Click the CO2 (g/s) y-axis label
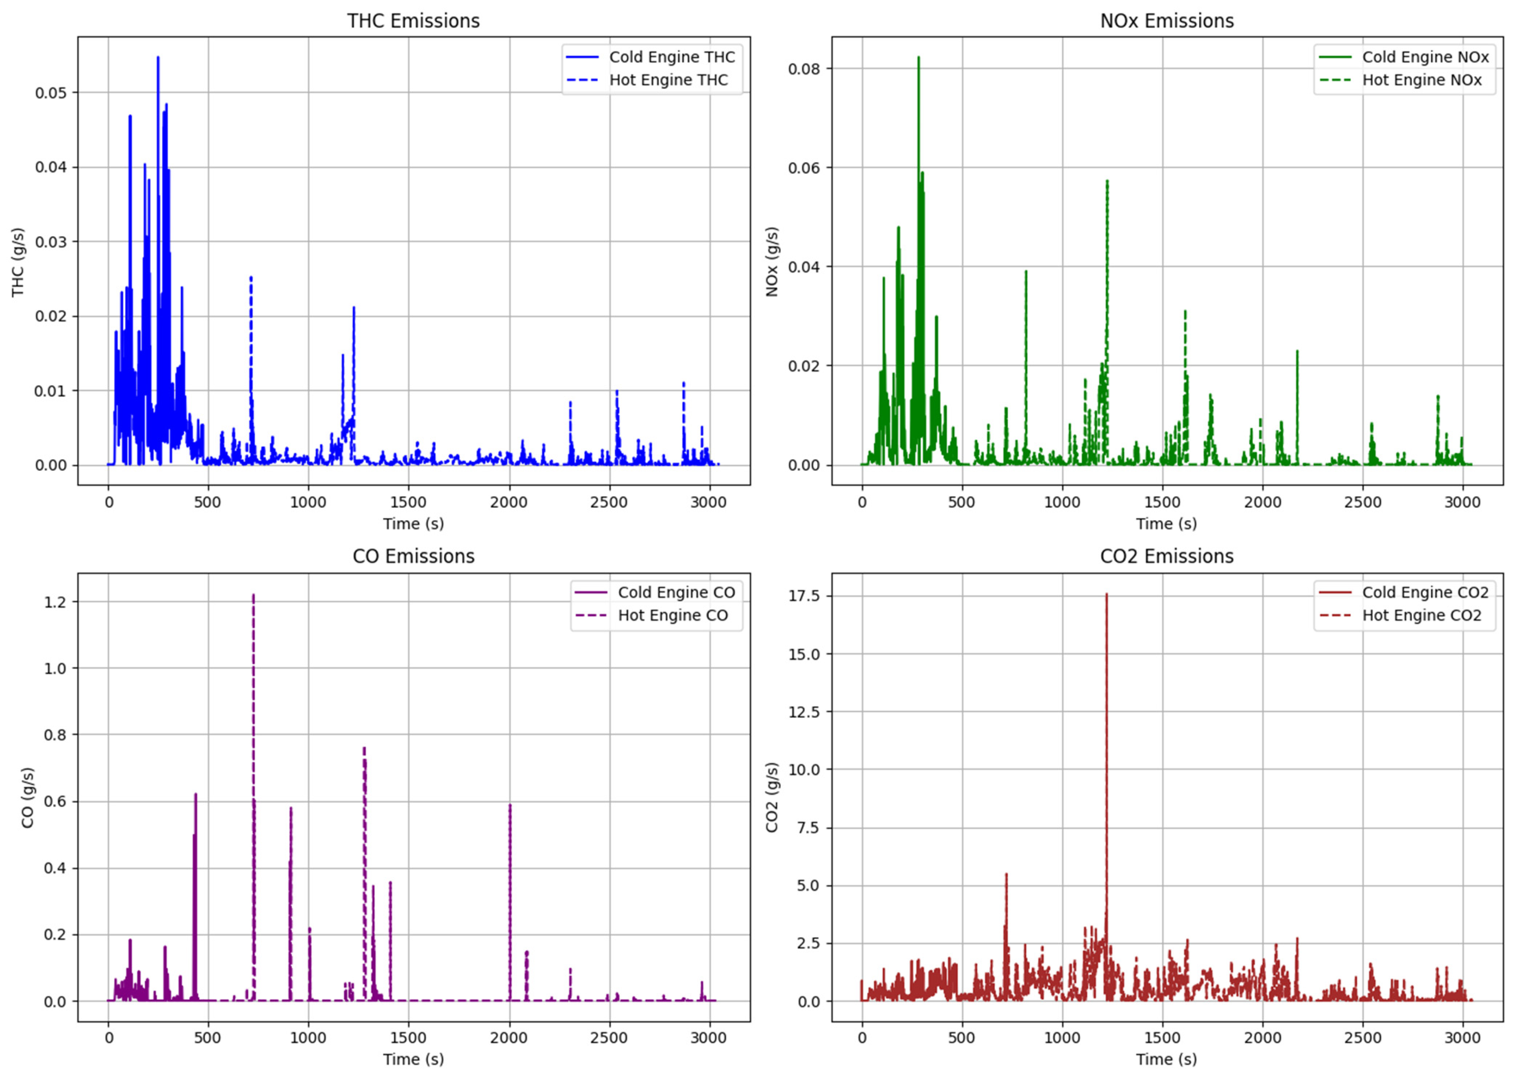 pyautogui.click(x=772, y=798)
